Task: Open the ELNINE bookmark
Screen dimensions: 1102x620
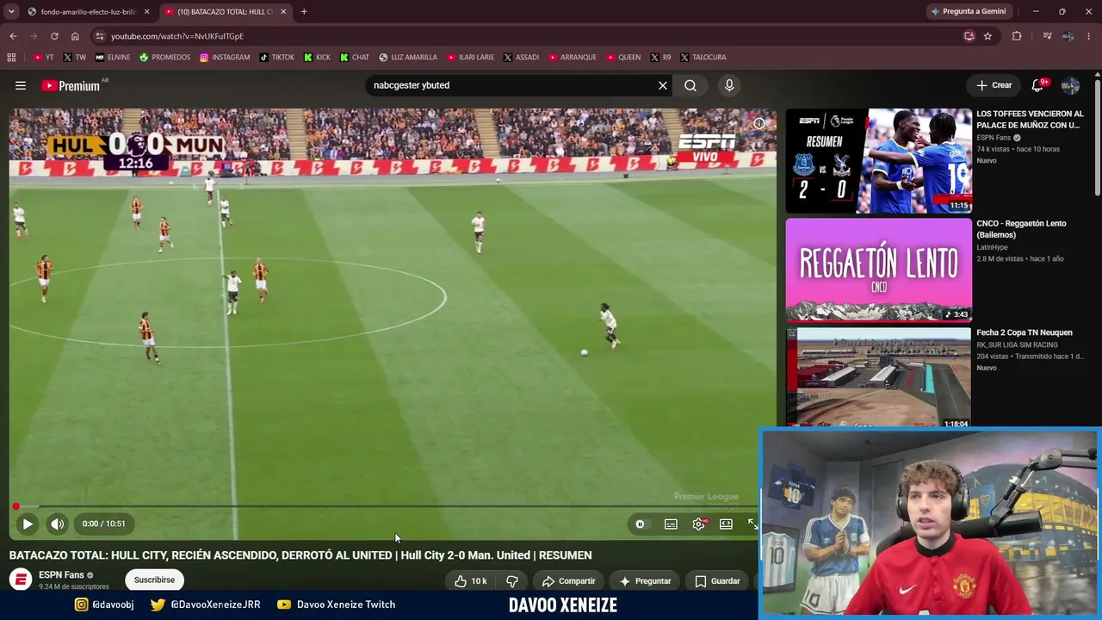Action: [x=113, y=58]
